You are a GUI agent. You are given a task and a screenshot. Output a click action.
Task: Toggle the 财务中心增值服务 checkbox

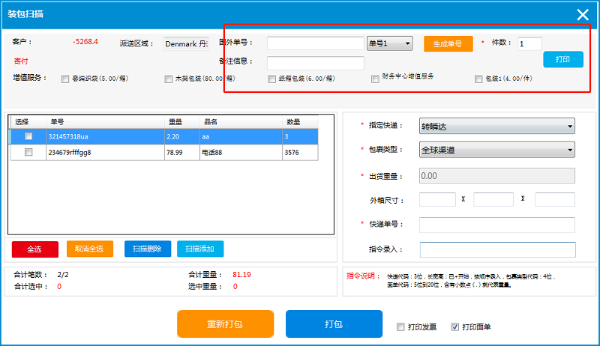pyautogui.click(x=376, y=79)
